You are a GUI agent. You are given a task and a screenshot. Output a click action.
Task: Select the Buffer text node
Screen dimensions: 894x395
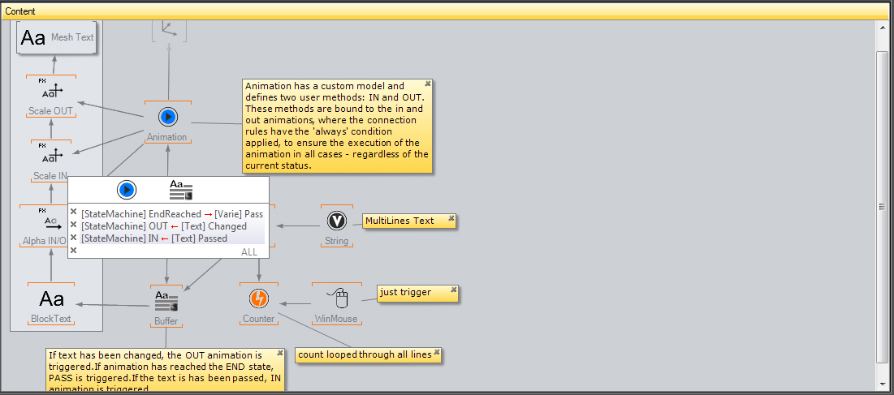[166, 301]
